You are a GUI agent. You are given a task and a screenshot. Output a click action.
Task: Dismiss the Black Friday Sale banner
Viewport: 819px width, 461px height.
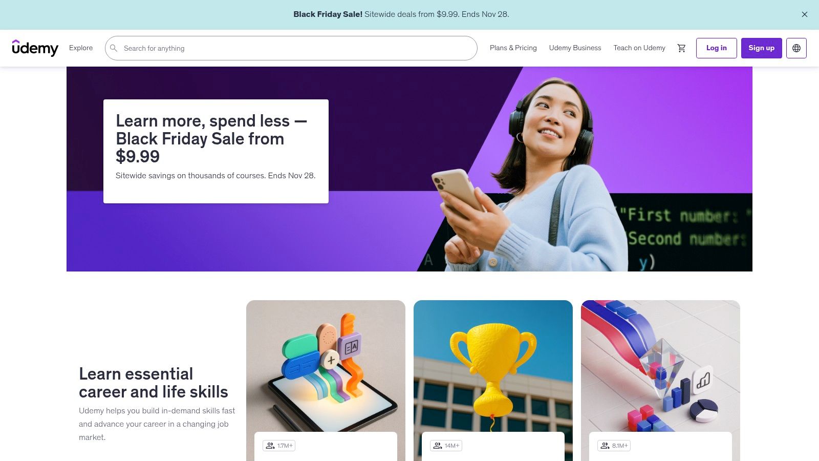click(x=805, y=14)
